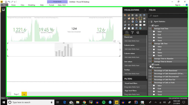Switch to the Modeling ribbon tab
Image resolution: width=189 pixels, height=105 pixels.
pos(31,5)
